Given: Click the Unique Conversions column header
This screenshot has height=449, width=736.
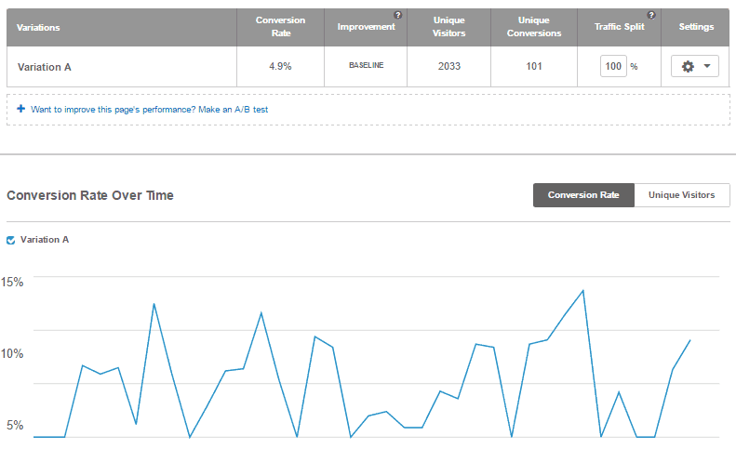Looking at the screenshot, I should 534,27.
